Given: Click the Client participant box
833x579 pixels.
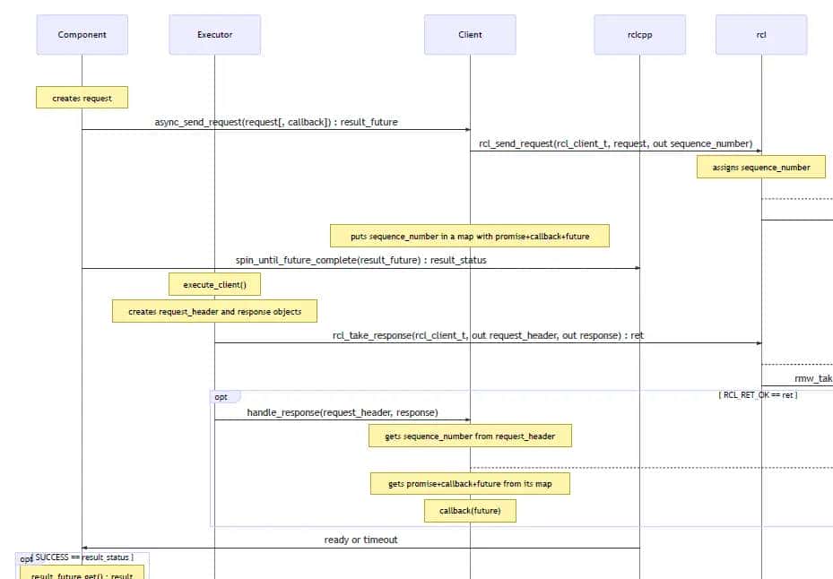Looking at the screenshot, I should click(470, 35).
